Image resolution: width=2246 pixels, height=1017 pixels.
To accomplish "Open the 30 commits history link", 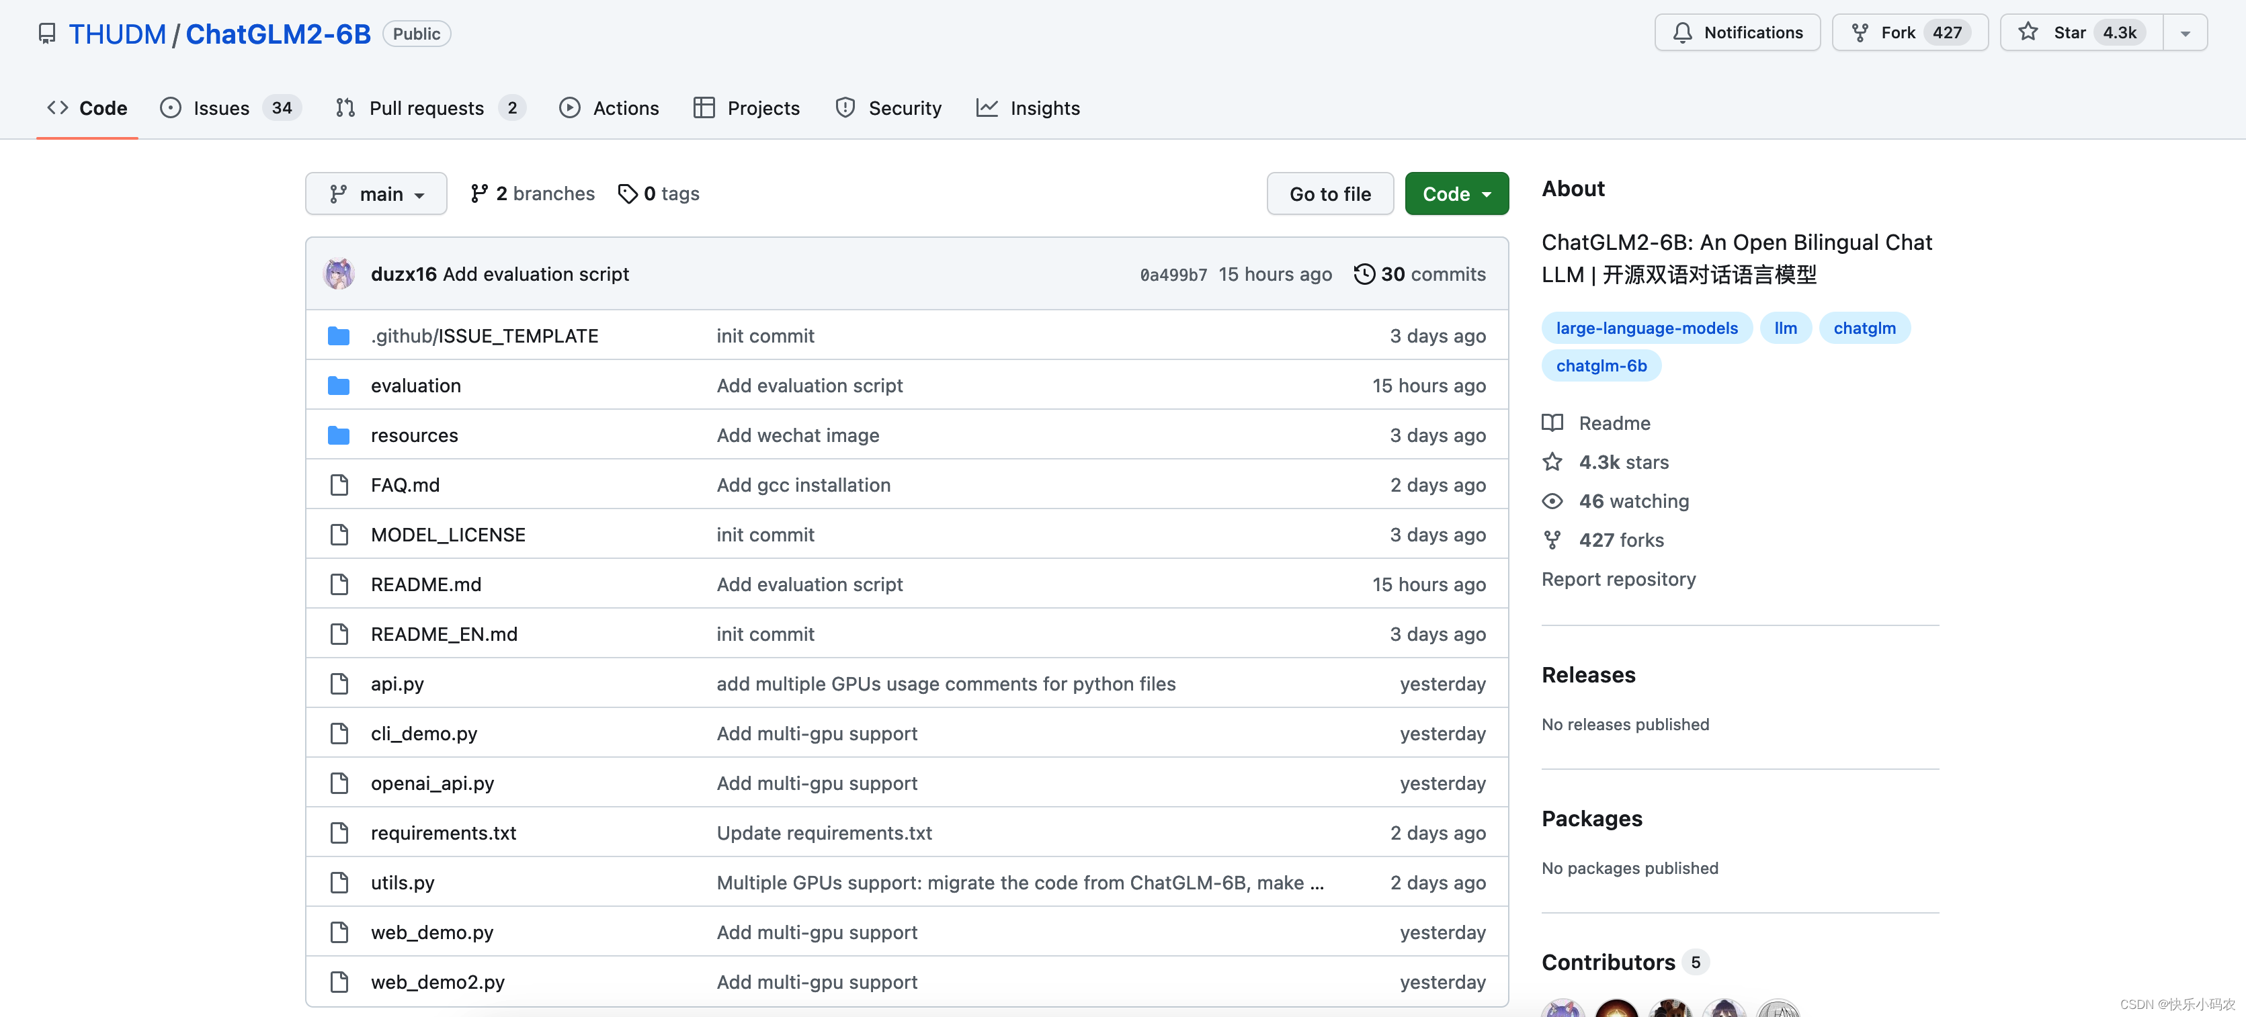I will (x=1420, y=275).
